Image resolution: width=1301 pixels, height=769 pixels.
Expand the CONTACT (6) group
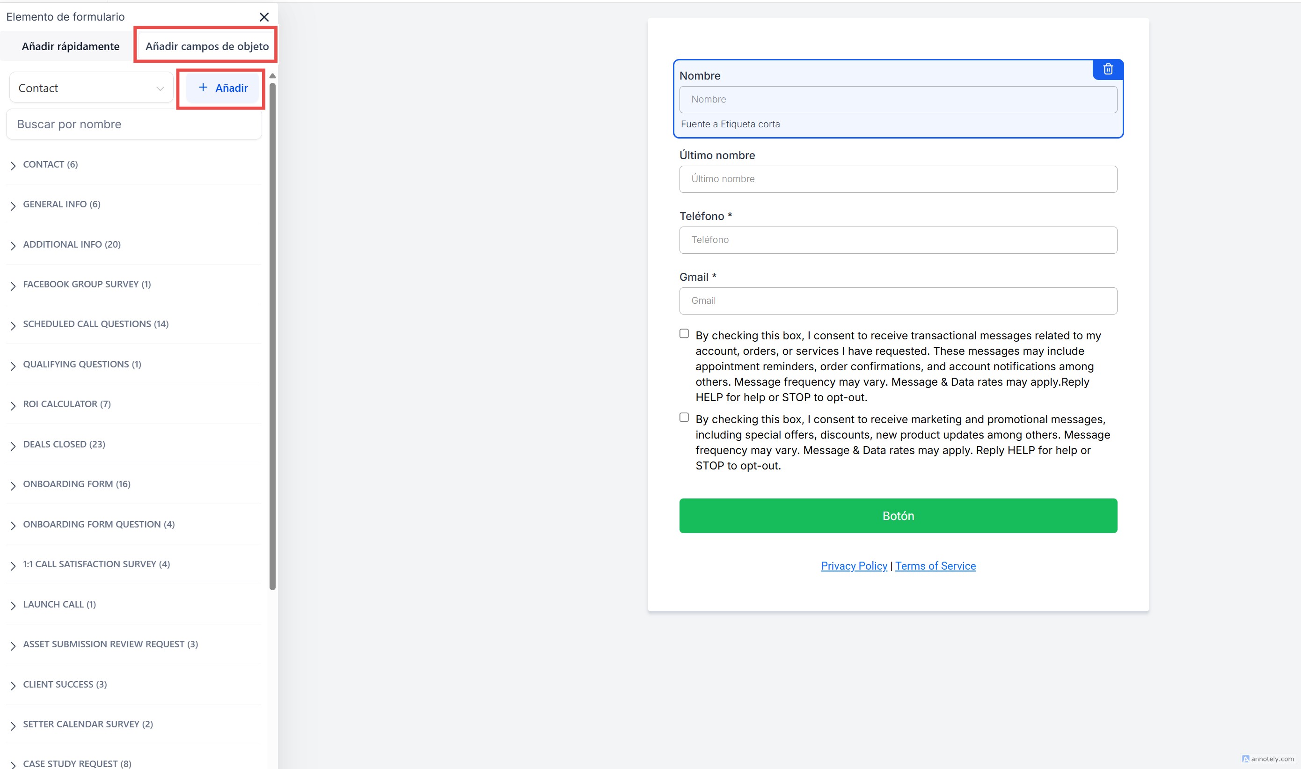pos(14,165)
